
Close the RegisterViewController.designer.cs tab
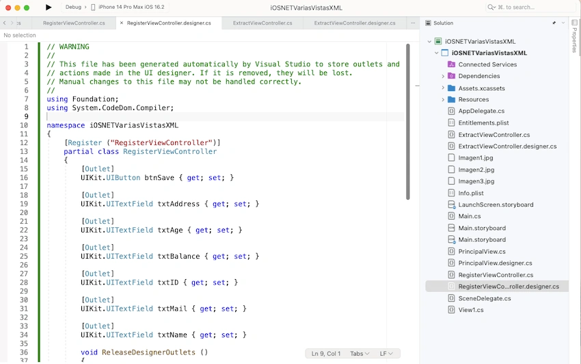click(x=121, y=23)
